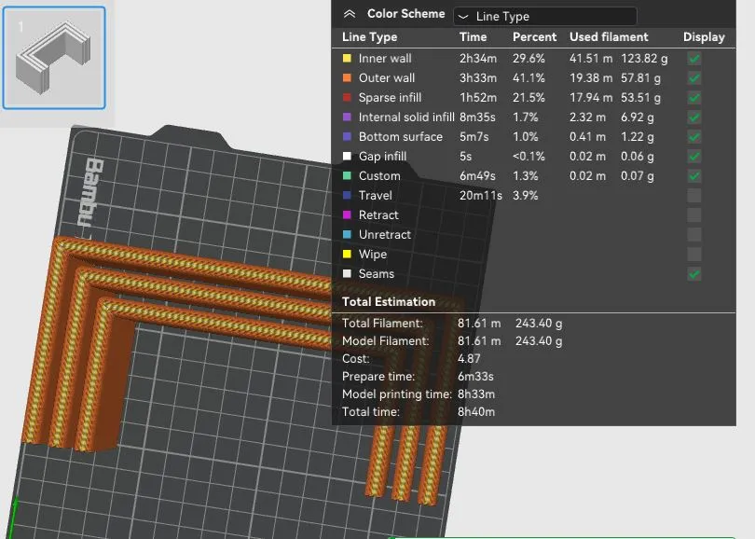Screen dimensions: 755x539
Task: Click the Sparse infill red swatch
Action: coord(348,98)
